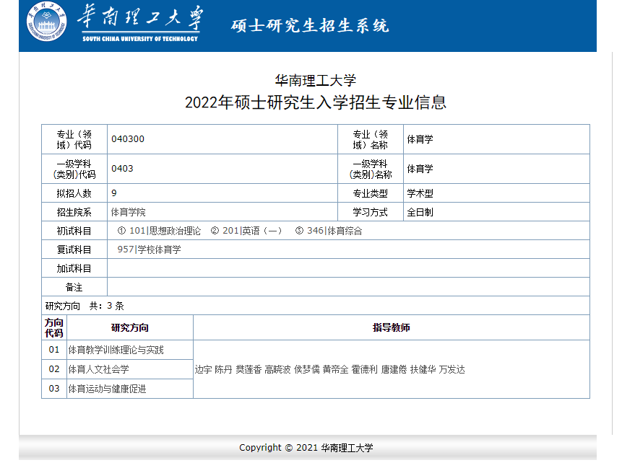The image size is (622, 468).
Task: Click the 体育人文社会学 direction
Action: 98,369
